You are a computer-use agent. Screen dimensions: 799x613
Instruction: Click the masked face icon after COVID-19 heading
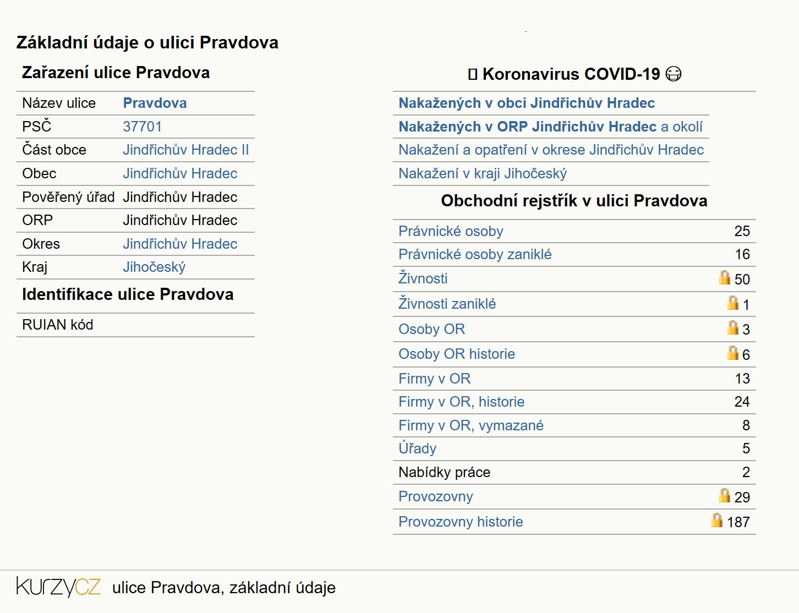pos(674,74)
